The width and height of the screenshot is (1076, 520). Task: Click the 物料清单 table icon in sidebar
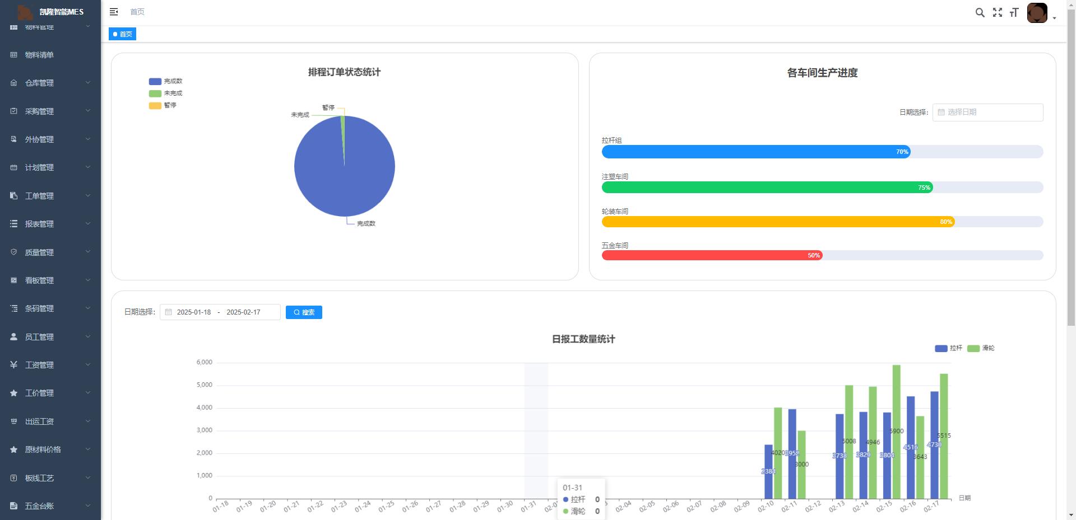coord(14,55)
